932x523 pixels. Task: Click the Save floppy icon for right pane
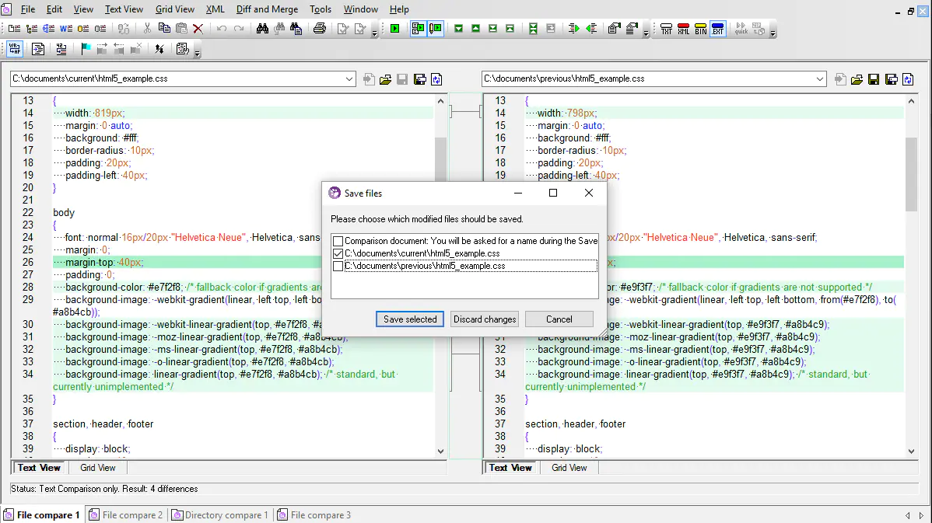click(x=874, y=79)
